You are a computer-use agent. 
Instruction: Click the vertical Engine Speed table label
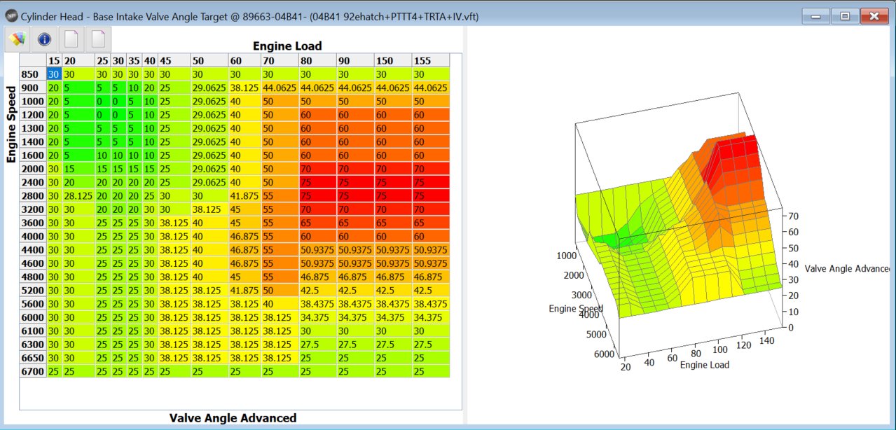tap(11, 125)
